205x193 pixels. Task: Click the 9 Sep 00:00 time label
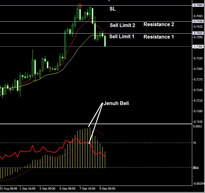[107, 189]
